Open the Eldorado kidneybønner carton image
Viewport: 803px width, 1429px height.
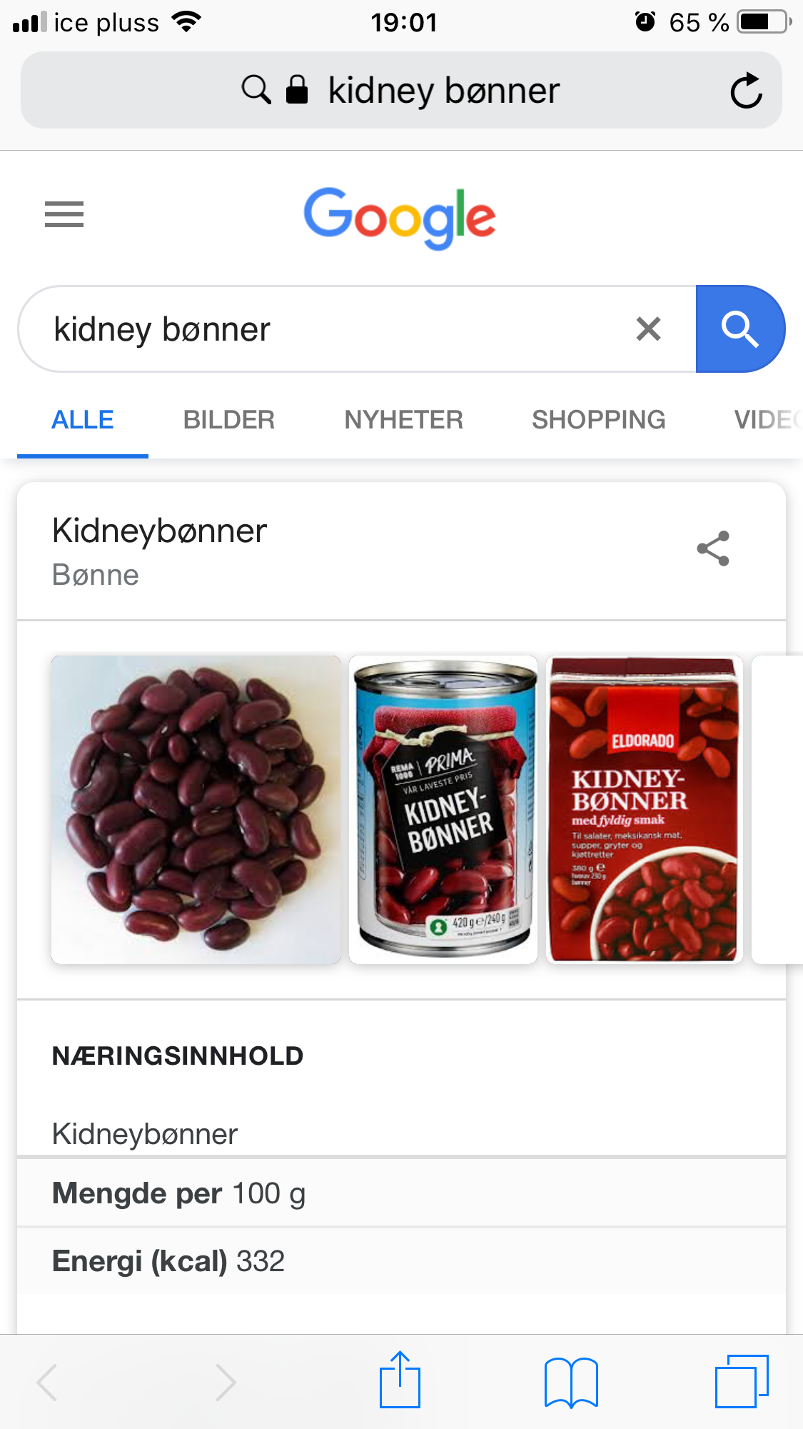pos(645,810)
